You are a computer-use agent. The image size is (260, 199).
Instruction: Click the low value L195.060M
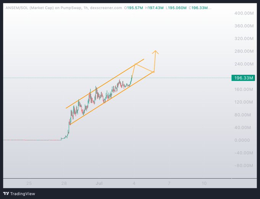click(x=176, y=8)
